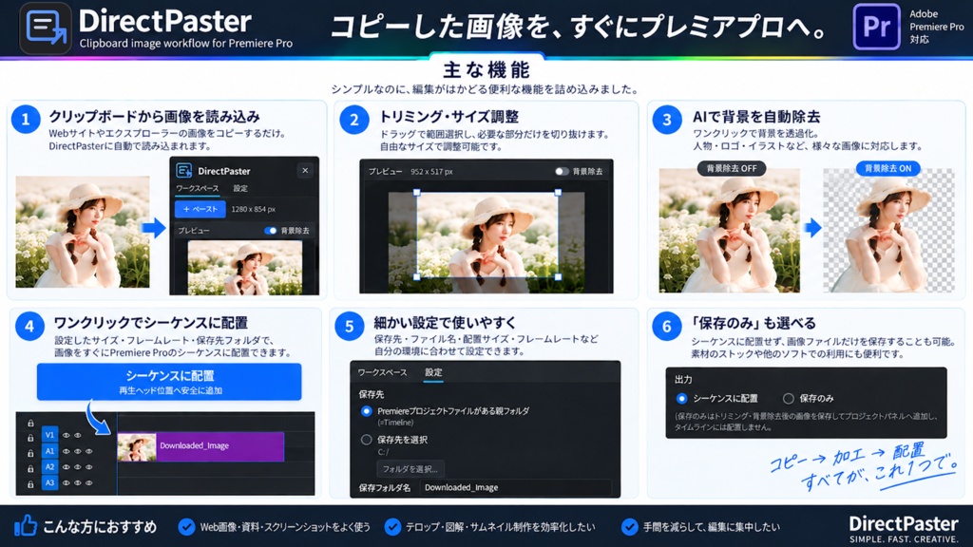The height and width of the screenshot is (547, 973).
Task: Click the bottom-left crop handle in trimming preview
Action: click(x=417, y=276)
